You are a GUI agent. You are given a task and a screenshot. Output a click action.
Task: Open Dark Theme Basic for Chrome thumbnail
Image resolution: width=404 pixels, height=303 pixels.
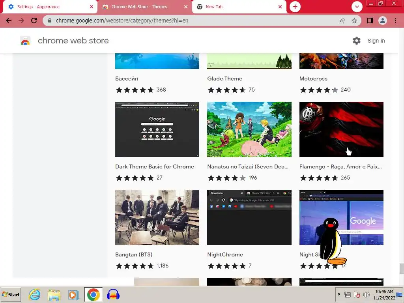click(157, 129)
